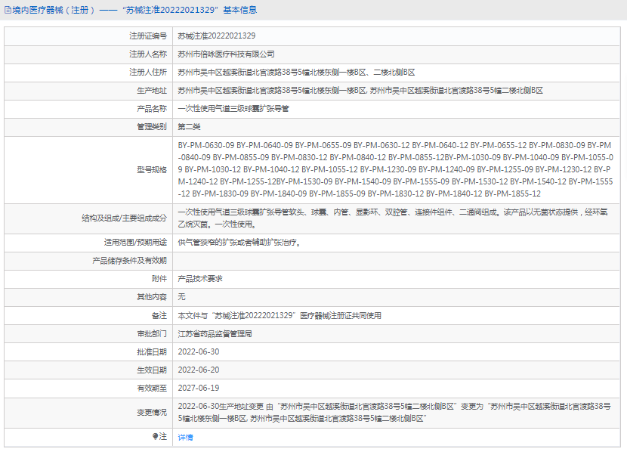Select the 备注 text 本文件与…共同使用
The image size is (627, 452).
[279, 316]
